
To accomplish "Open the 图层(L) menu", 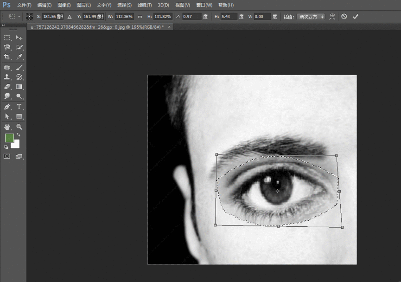I will 83,5.
